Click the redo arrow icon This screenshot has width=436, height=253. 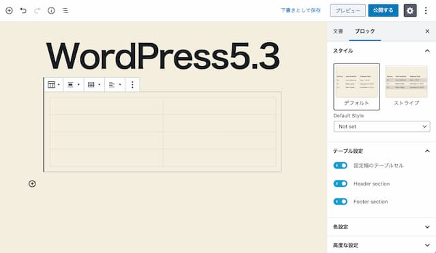tap(37, 11)
